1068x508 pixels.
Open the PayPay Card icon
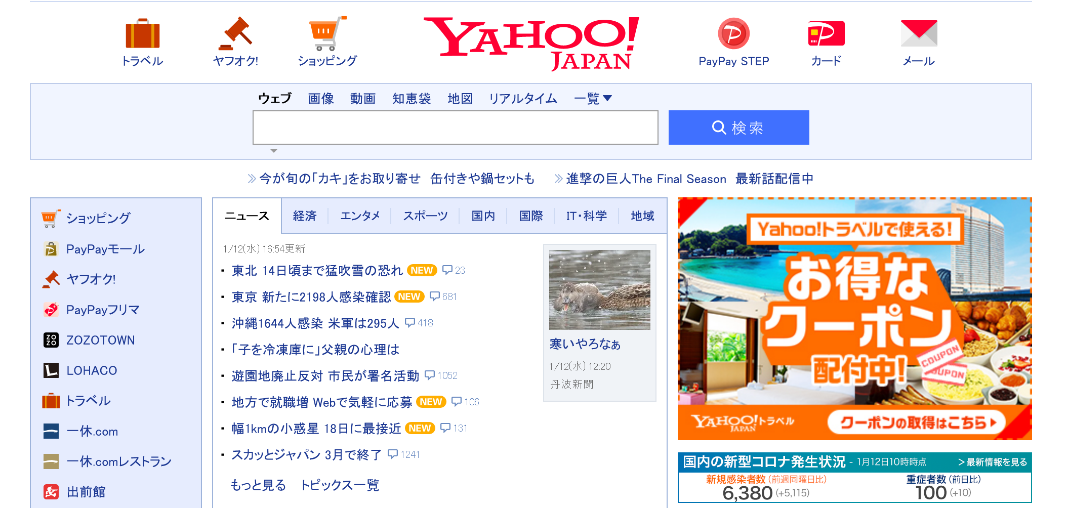[x=826, y=33]
